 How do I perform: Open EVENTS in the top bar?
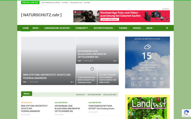point(65,3)
